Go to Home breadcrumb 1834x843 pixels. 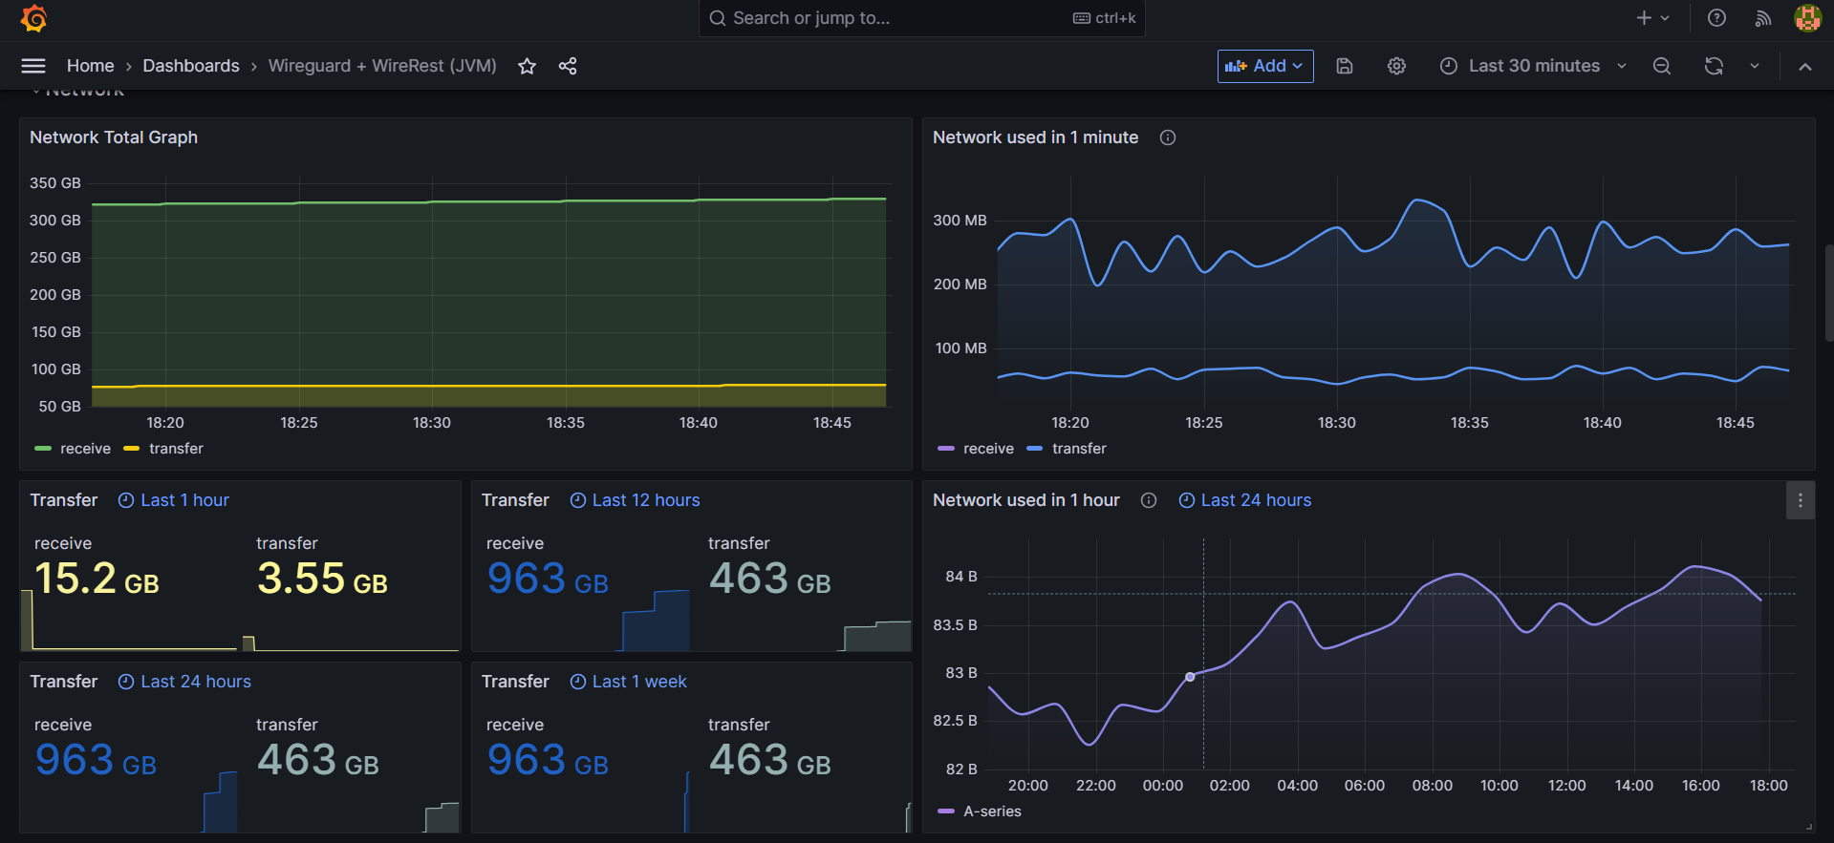click(90, 66)
